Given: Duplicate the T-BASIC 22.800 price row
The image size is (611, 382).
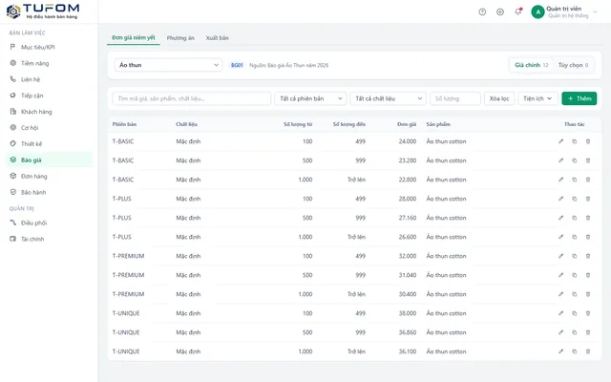Looking at the screenshot, I should 575,180.
